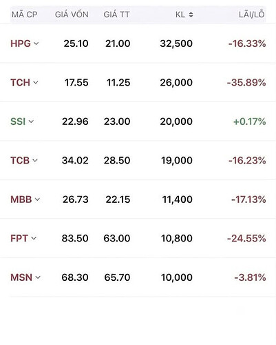Screen dimensions: 276x345
Task: Expand the MSN row chevron
Action: (38, 277)
